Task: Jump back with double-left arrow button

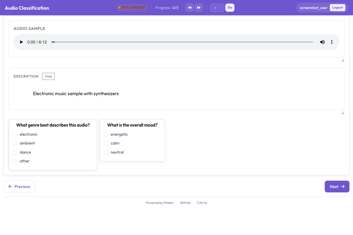Action: coord(190,8)
